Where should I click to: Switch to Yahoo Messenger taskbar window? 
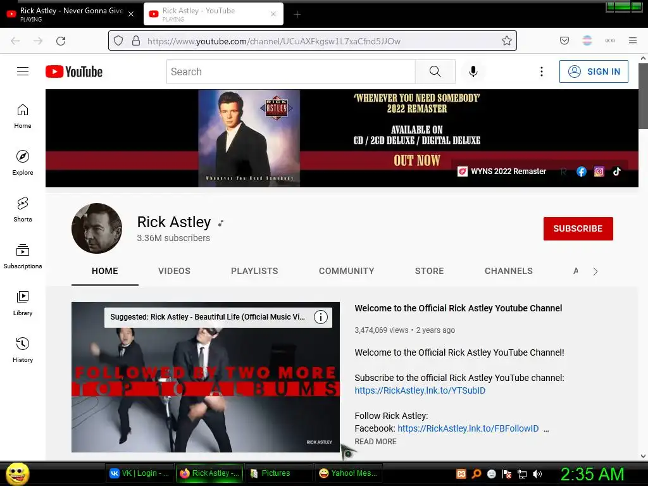349,473
